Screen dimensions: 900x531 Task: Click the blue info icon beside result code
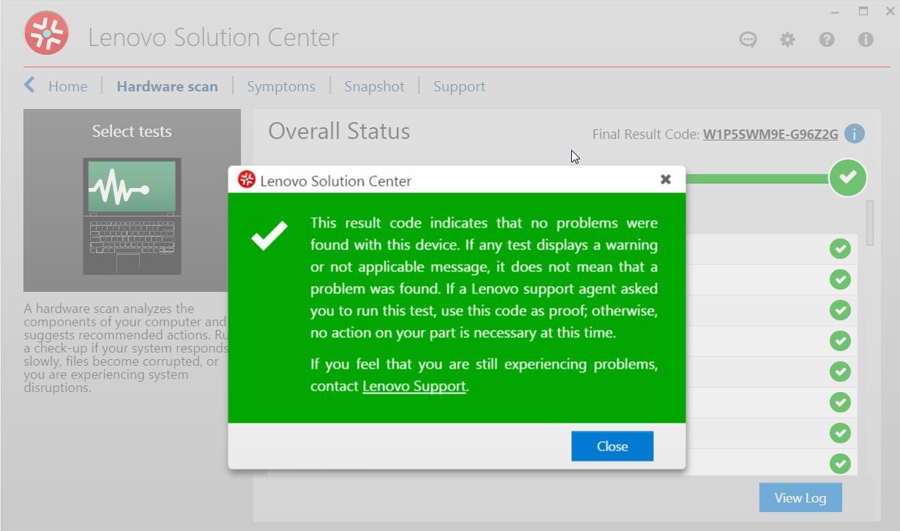[854, 134]
